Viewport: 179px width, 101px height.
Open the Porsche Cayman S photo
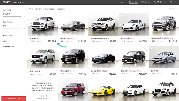134,24
